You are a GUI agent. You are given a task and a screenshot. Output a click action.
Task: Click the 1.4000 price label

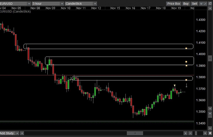pyautogui.click(x=201, y=54)
